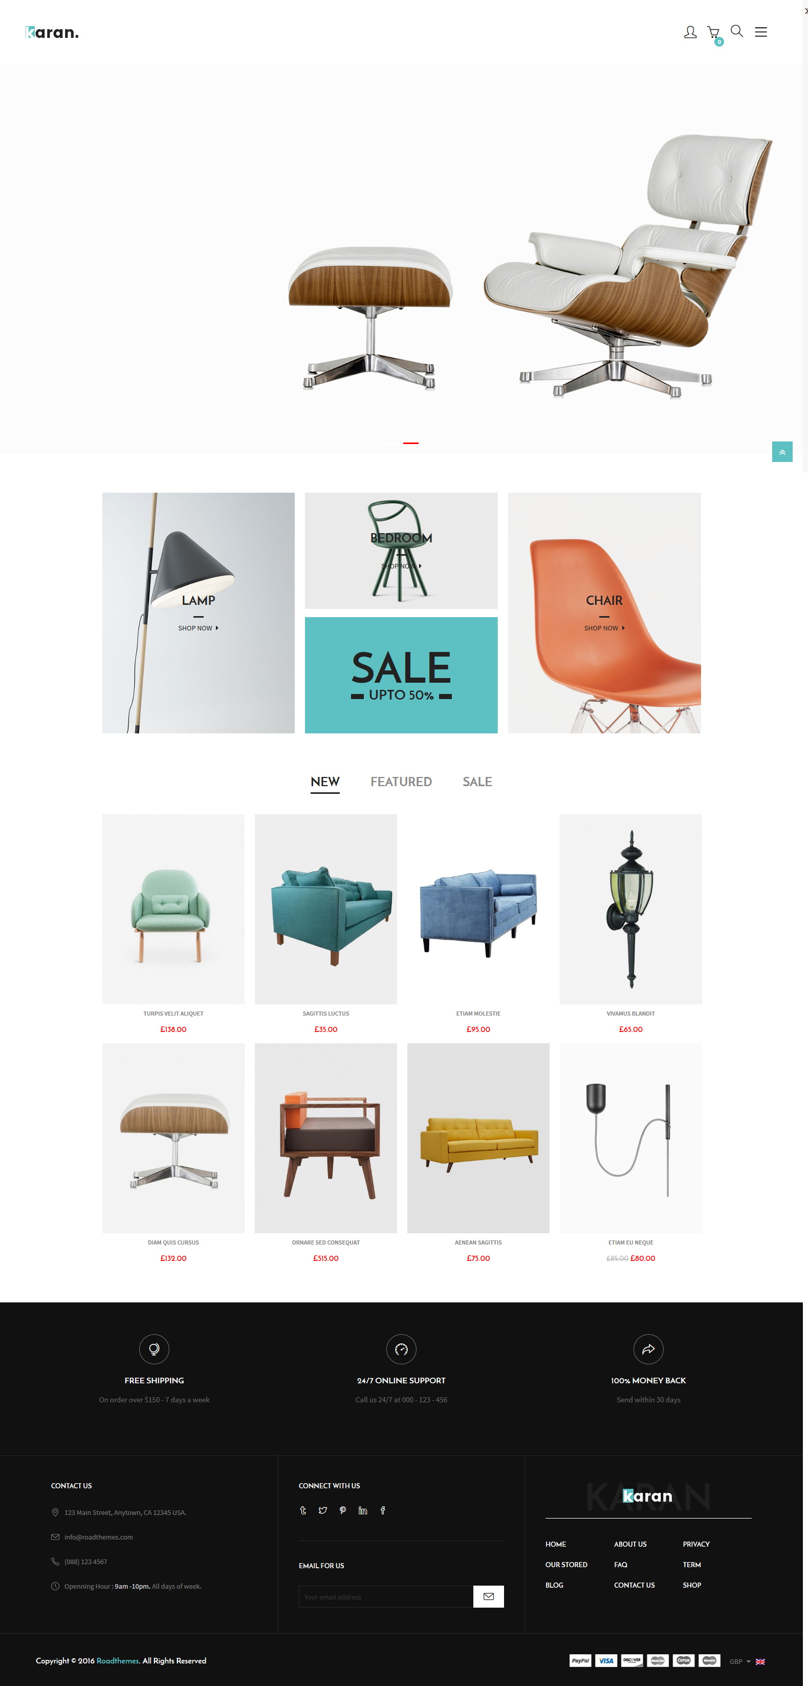Viewport: 808px width, 1686px height.
Task: Open the hamburger menu icon
Action: point(761,32)
